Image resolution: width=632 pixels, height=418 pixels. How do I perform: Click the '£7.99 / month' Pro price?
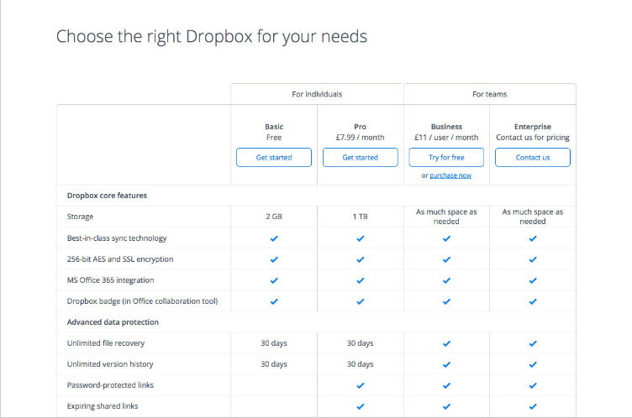click(360, 138)
